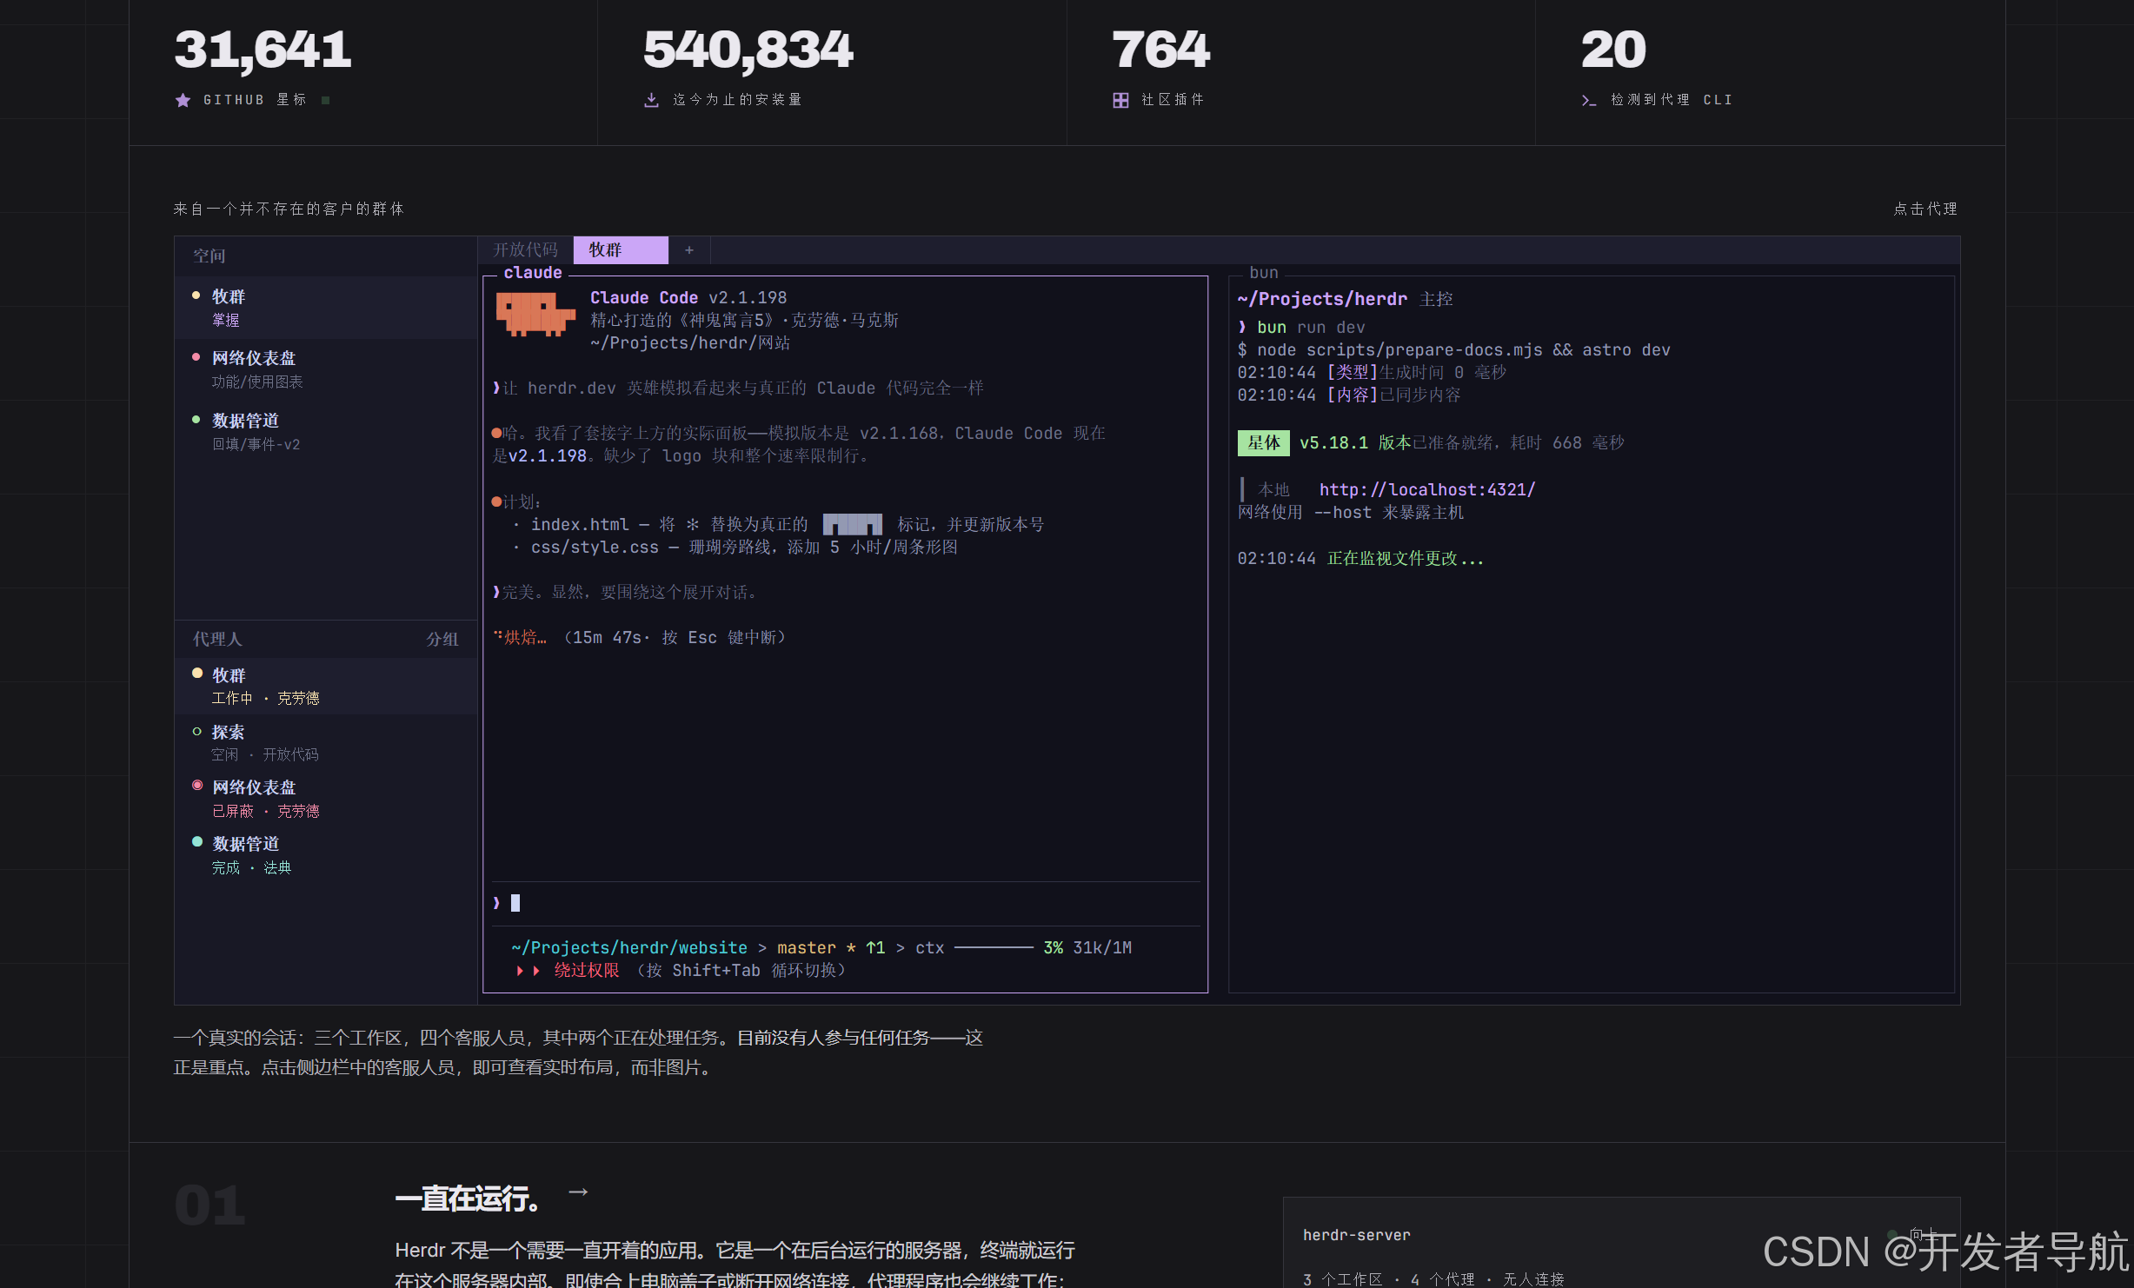
Task: Click the arrow next to the 一直在运行。 heading
Action: [x=578, y=1192]
